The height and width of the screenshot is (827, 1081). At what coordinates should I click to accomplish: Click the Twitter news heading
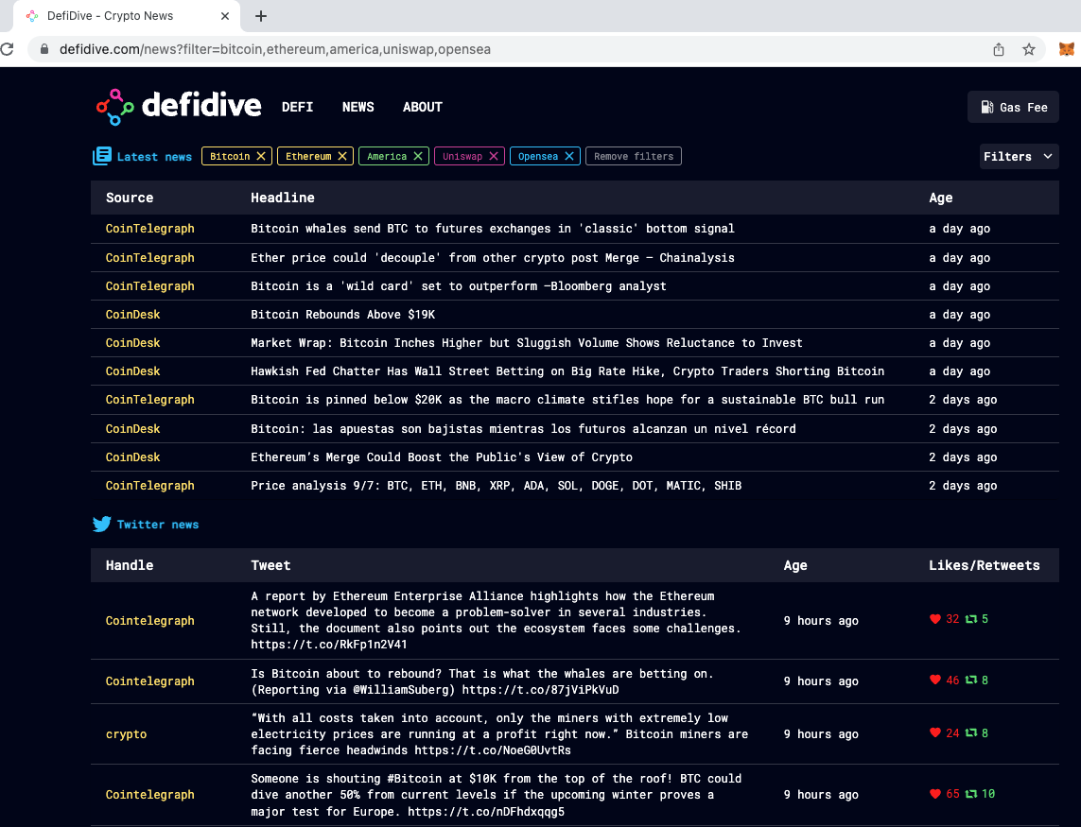click(x=158, y=525)
